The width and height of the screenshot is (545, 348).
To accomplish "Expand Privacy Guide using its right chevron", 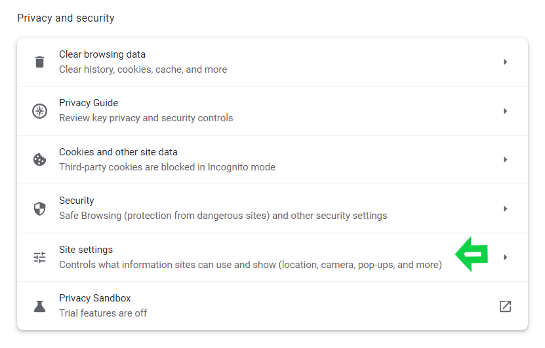I will [505, 111].
